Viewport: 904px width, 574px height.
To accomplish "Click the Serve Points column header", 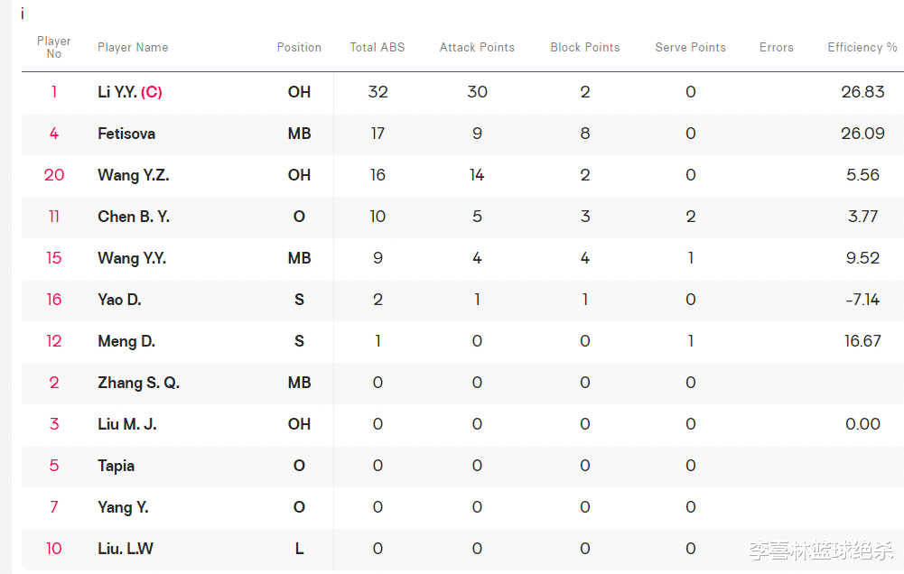I will tap(690, 48).
